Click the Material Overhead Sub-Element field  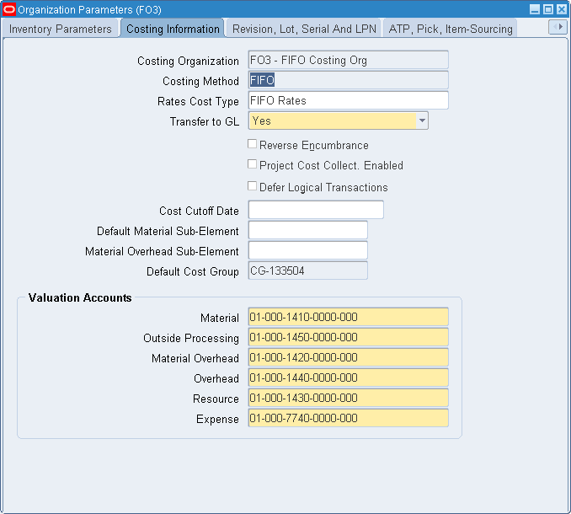click(x=307, y=250)
